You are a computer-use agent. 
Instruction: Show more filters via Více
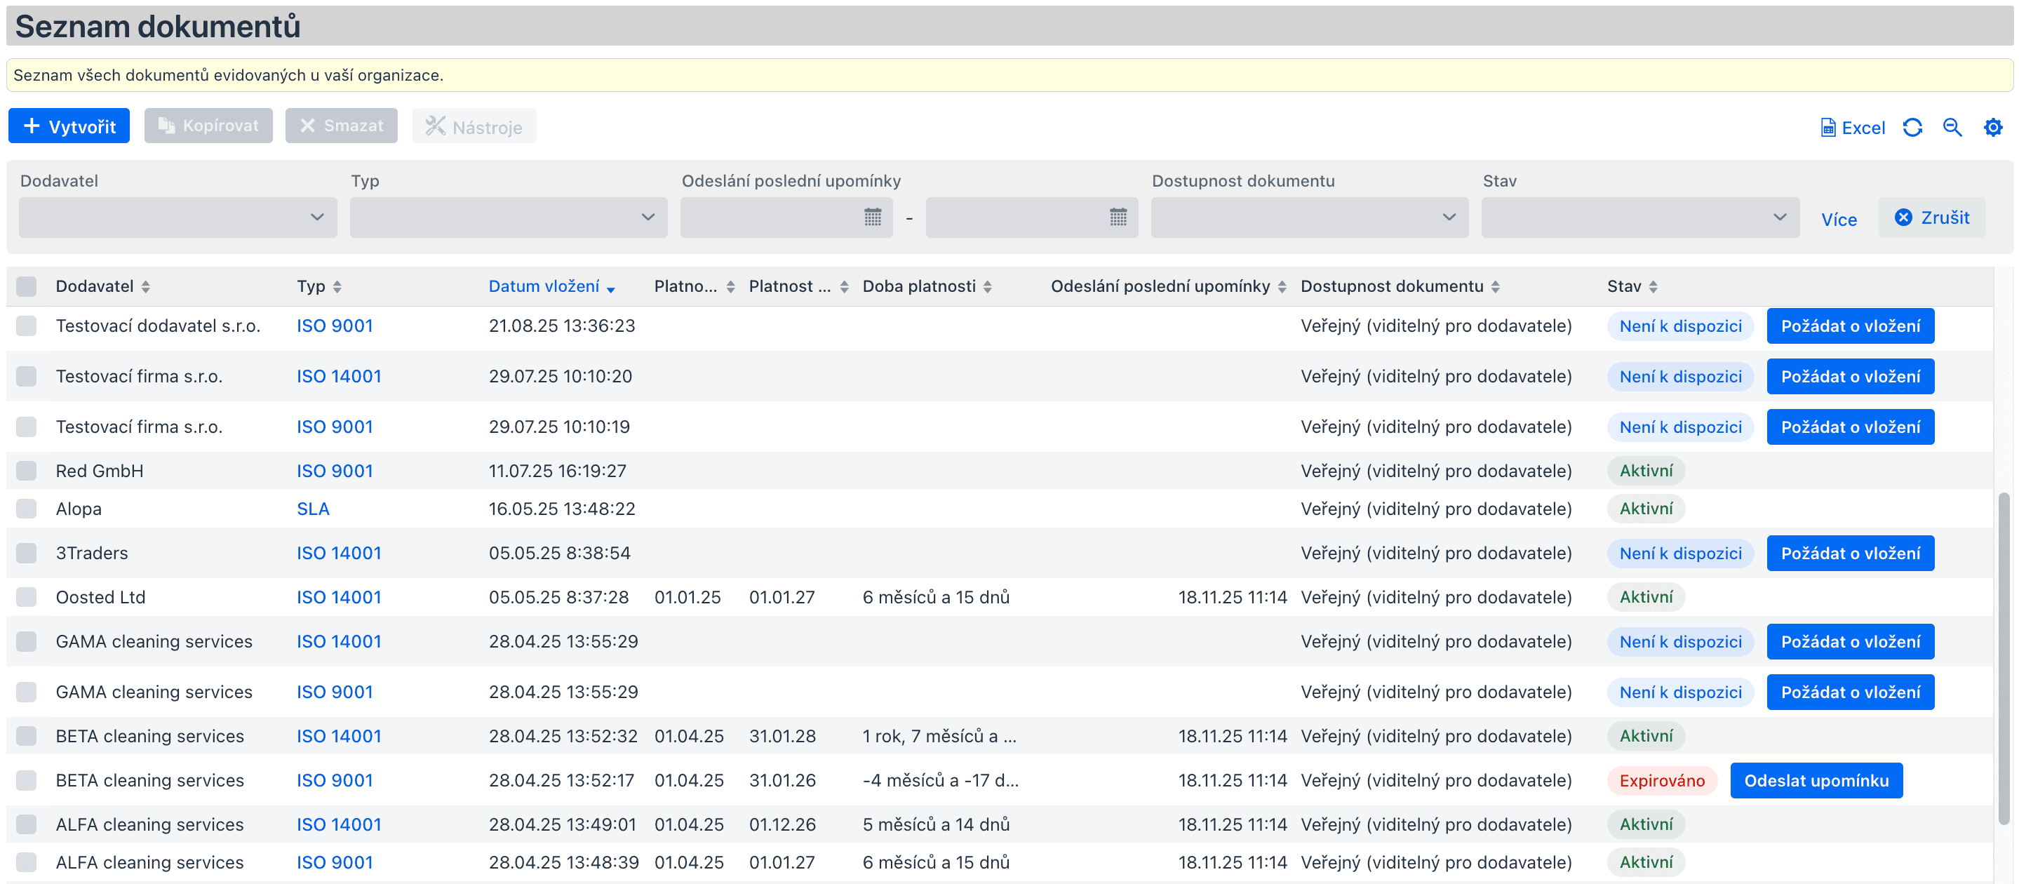coord(1839,220)
